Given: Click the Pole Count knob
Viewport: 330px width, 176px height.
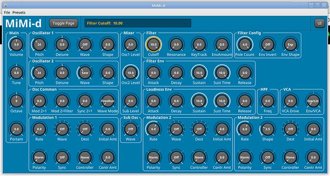Looking at the screenshot, I should pyautogui.click(x=245, y=44).
